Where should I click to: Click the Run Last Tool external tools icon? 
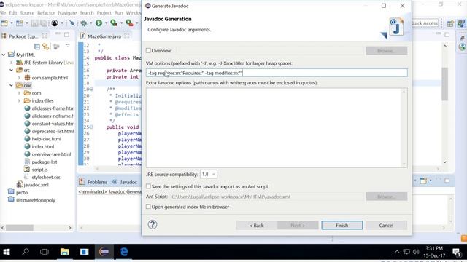(x=129, y=23)
